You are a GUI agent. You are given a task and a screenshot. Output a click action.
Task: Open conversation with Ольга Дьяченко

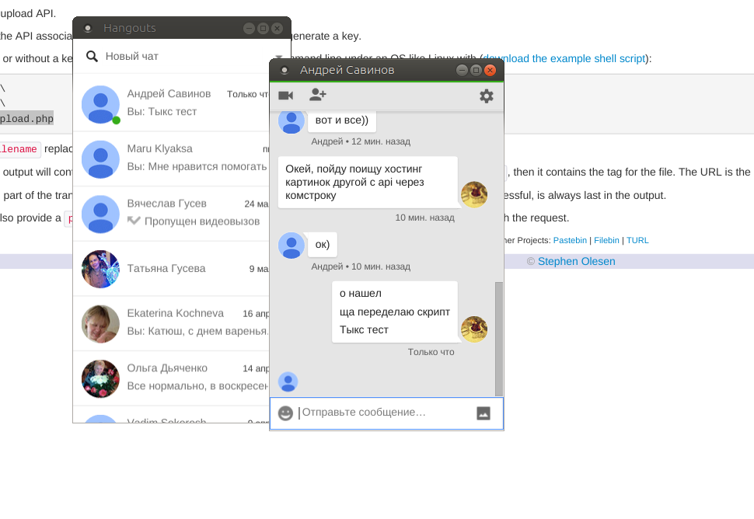tap(171, 378)
